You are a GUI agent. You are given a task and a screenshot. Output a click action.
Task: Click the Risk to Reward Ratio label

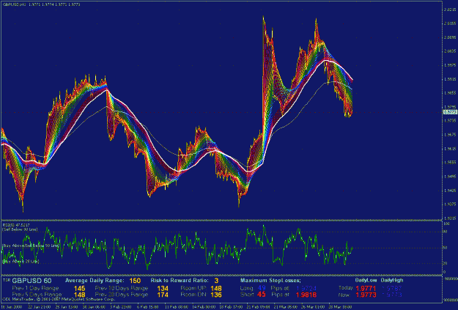[180, 281]
